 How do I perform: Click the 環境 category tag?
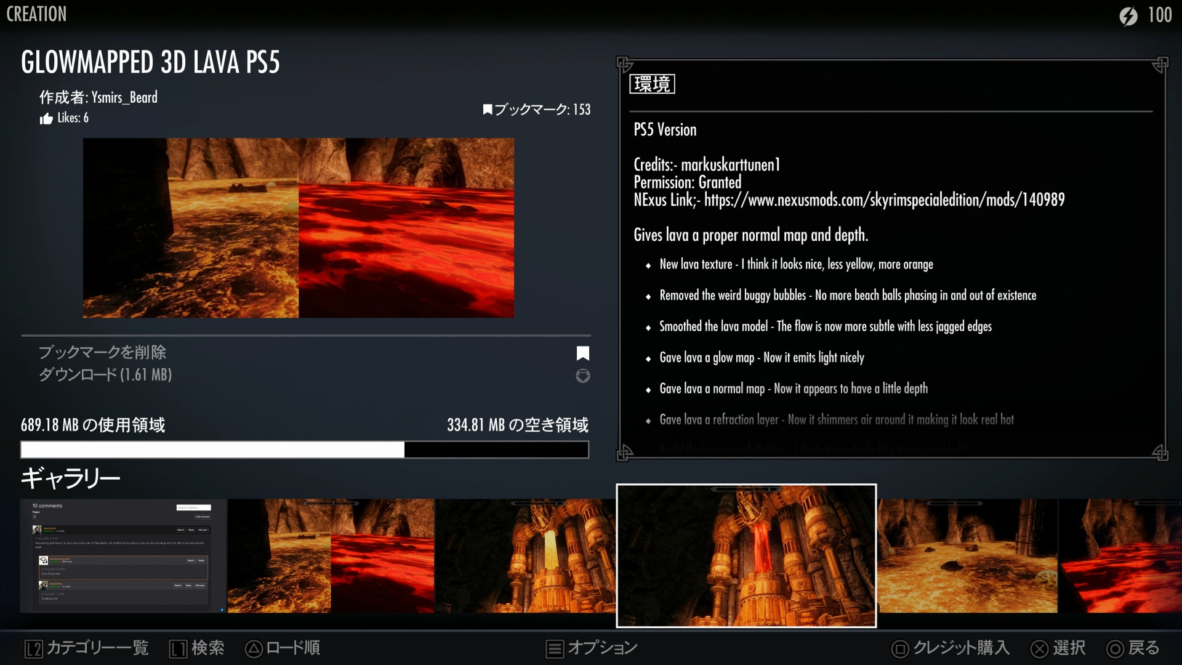(652, 84)
